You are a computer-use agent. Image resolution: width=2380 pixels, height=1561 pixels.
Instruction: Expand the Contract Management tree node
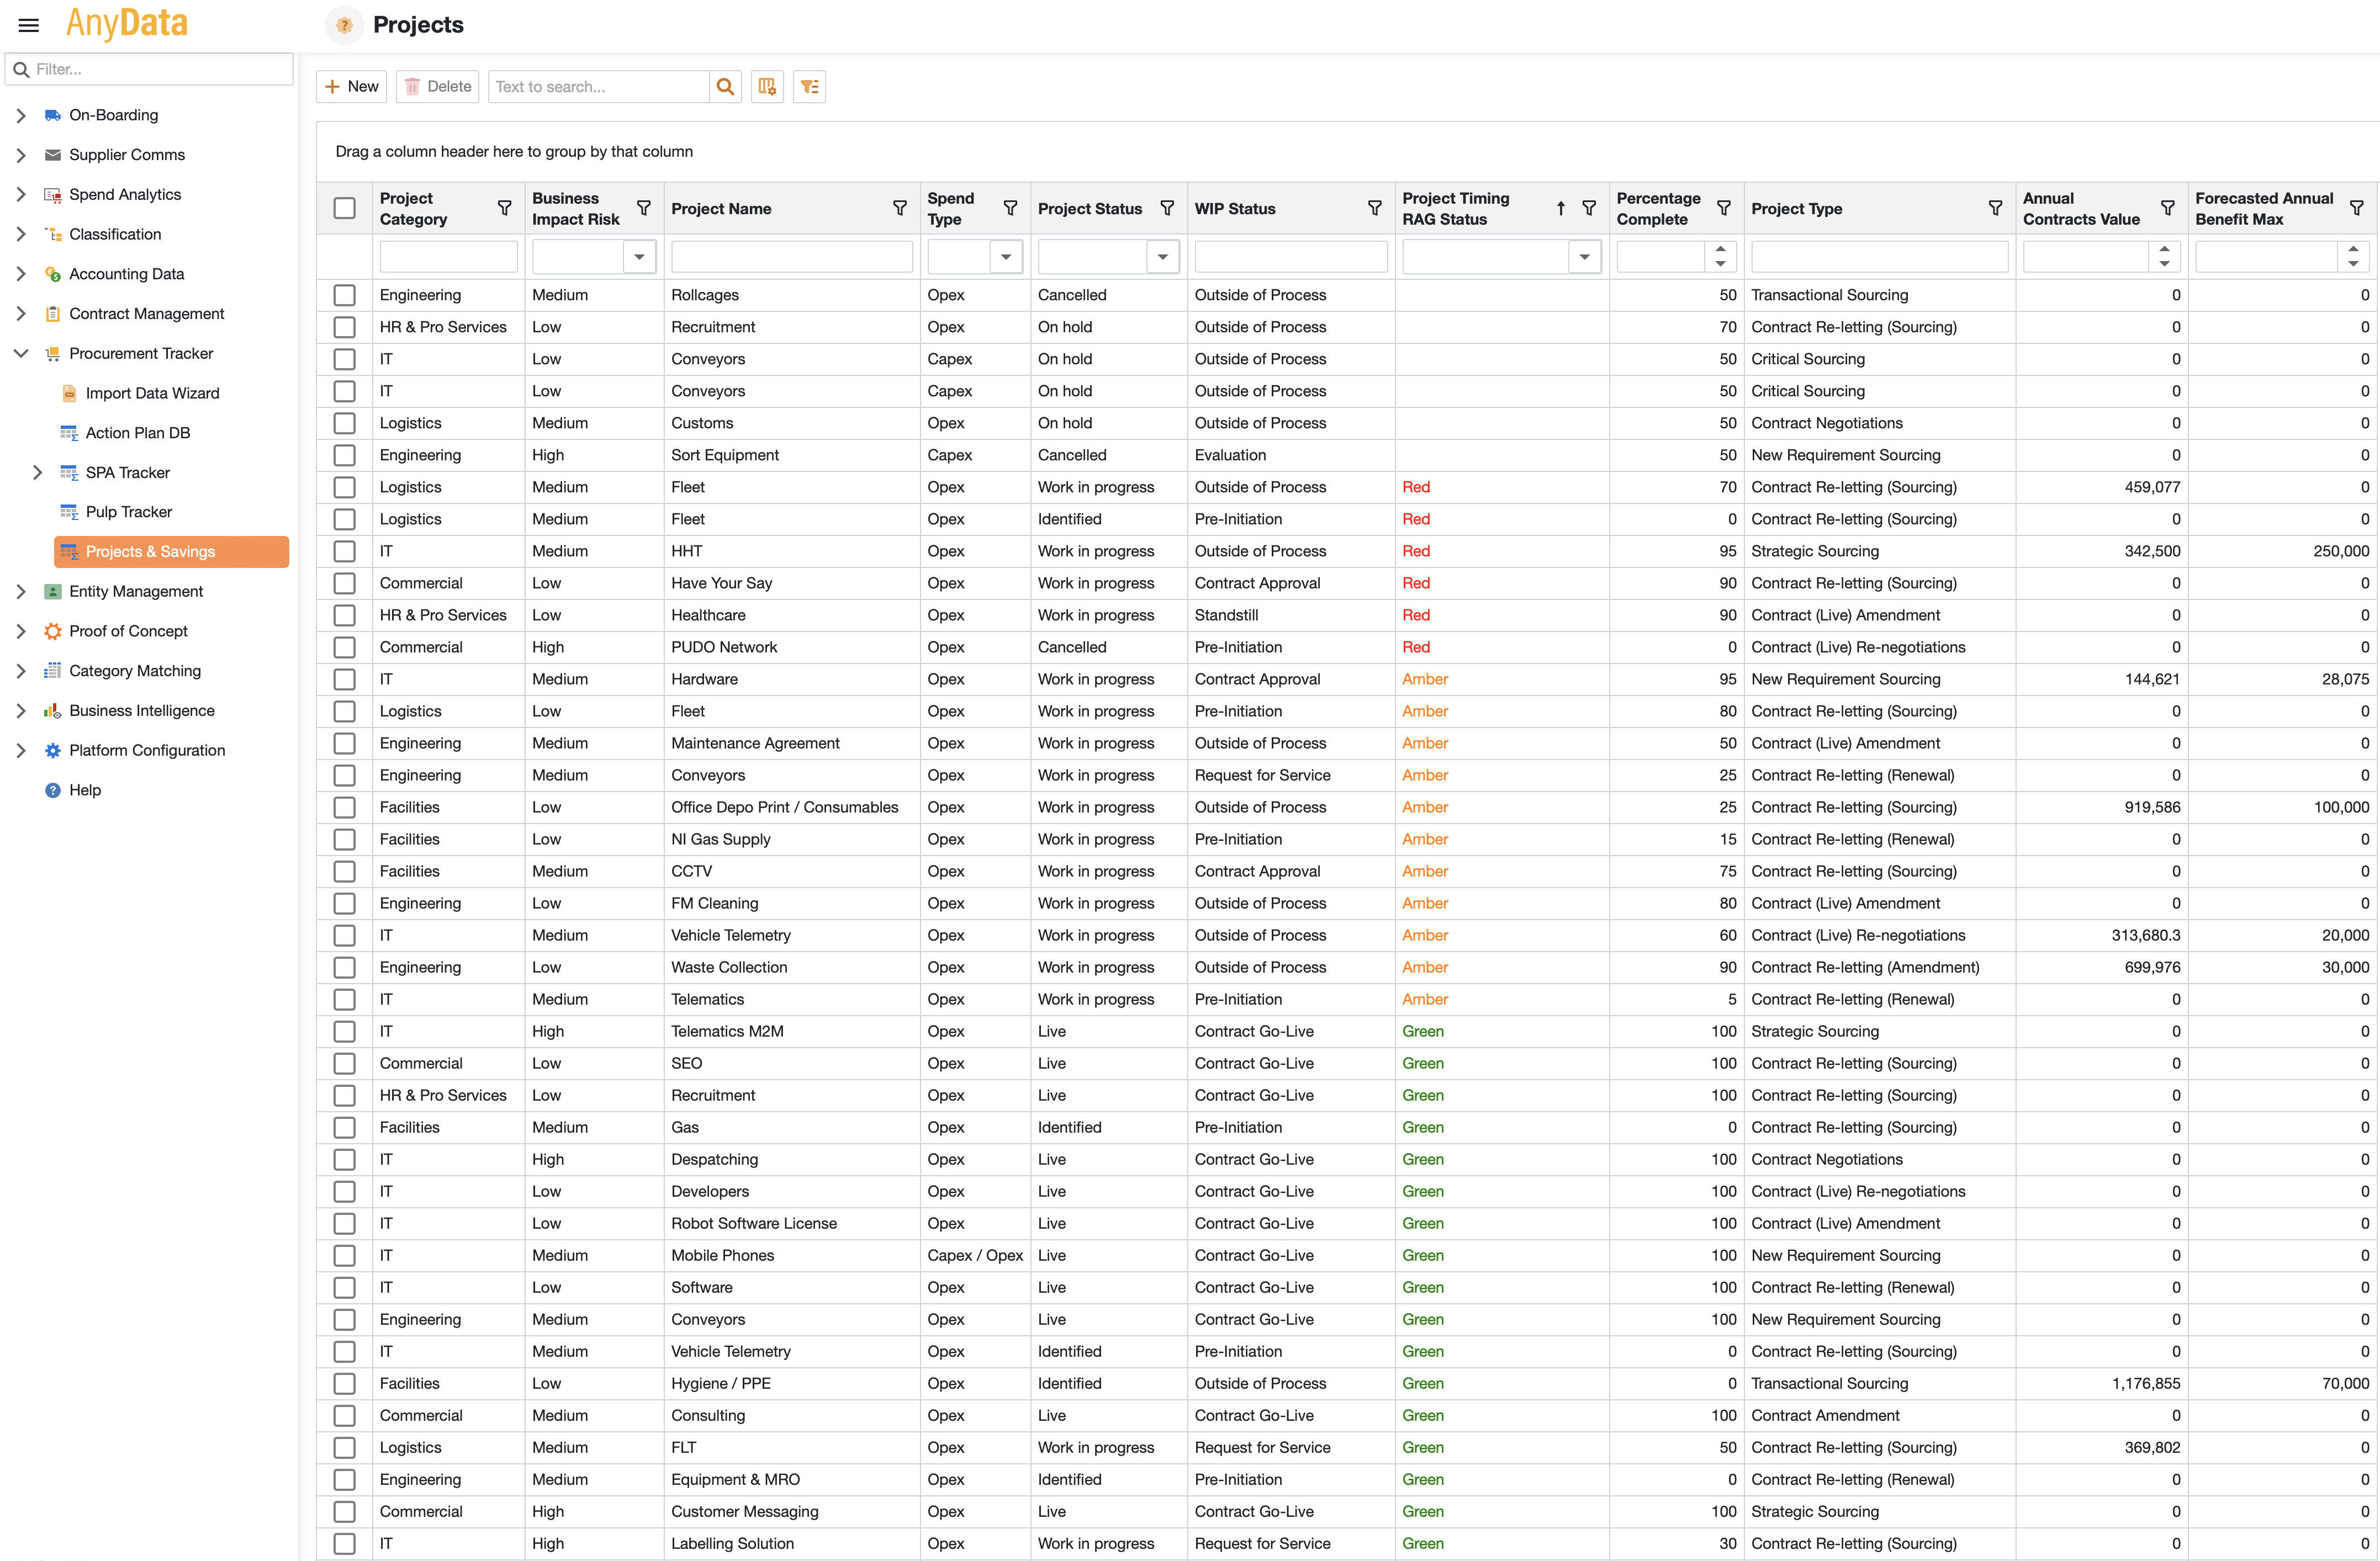coord(21,314)
